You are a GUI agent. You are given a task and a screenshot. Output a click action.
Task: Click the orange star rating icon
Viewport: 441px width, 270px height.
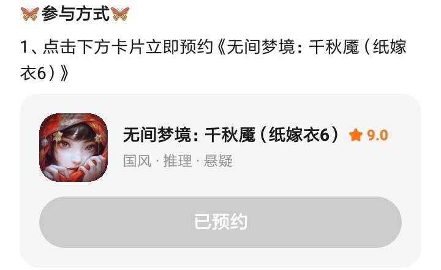point(356,135)
